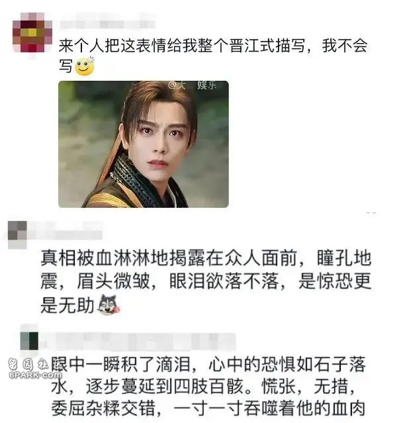Open the third commenter's dark green avatar
This screenshot has width=397, height=423.
click(29, 341)
